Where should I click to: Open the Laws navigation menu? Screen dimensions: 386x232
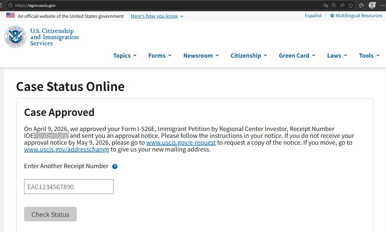tap(337, 56)
